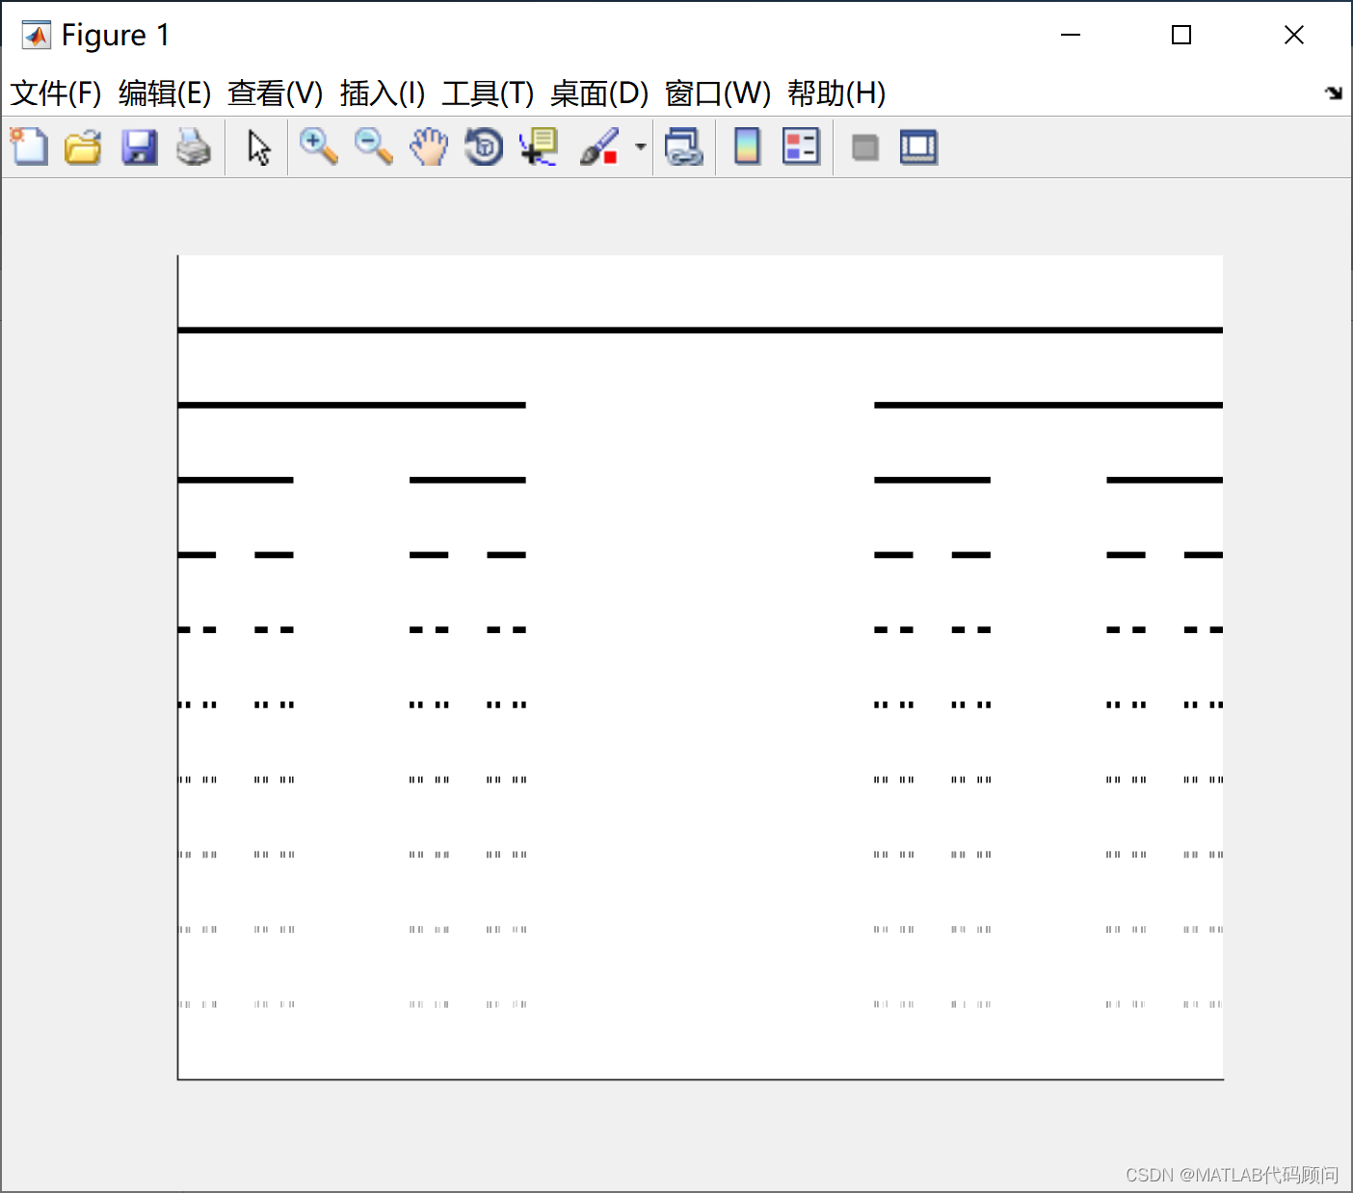Image resolution: width=1353 pixels, height=1193 pixels.
Task: Expand the Brush tool dropdown arrow
Action: (639, 146)
